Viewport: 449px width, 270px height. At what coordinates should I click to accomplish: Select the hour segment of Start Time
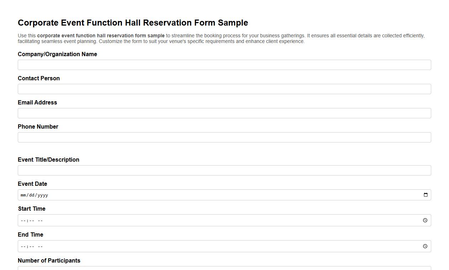(x=22, y=220)
